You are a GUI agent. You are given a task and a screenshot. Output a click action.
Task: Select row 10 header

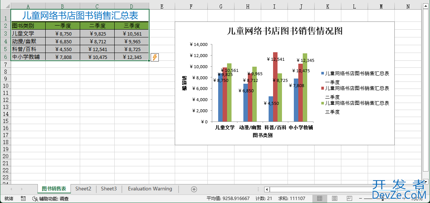5,86
